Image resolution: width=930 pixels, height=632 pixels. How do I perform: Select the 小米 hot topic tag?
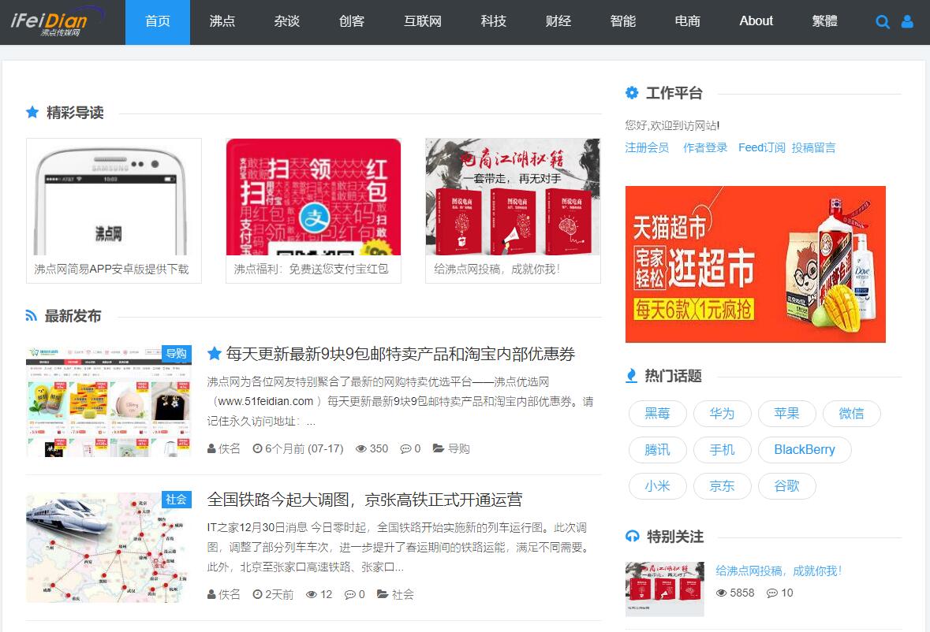658,485
